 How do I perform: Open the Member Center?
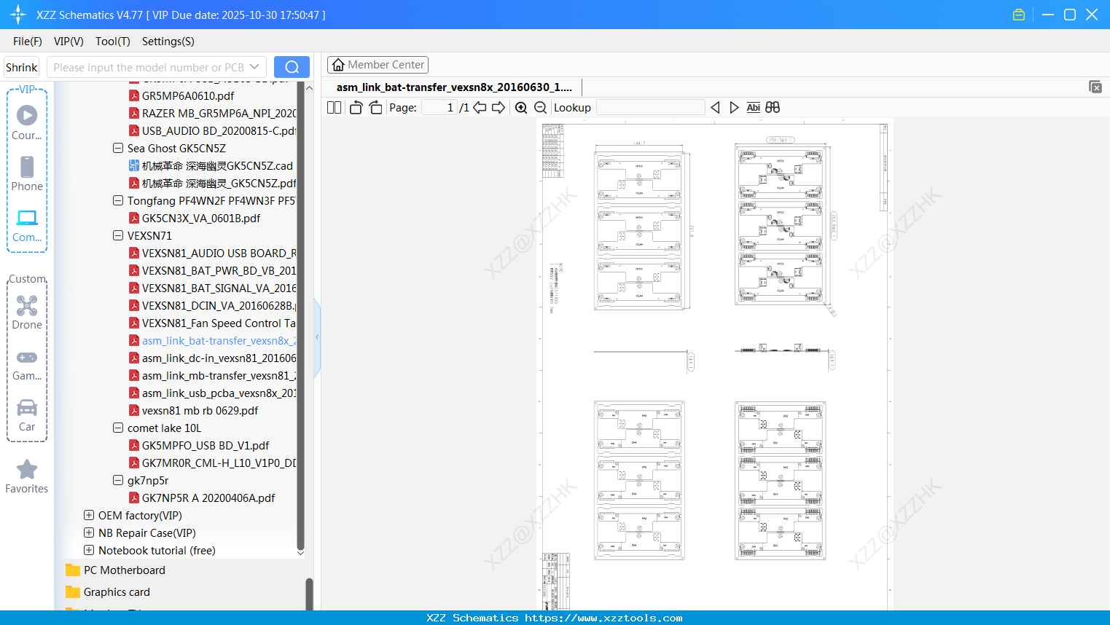(378, 65)
